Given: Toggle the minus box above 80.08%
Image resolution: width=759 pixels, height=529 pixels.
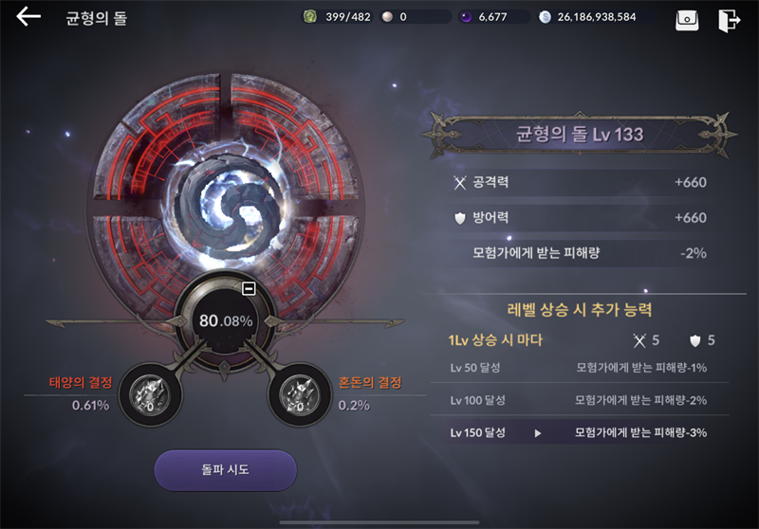Looking at the screenshot, I should tap(249, 289).
